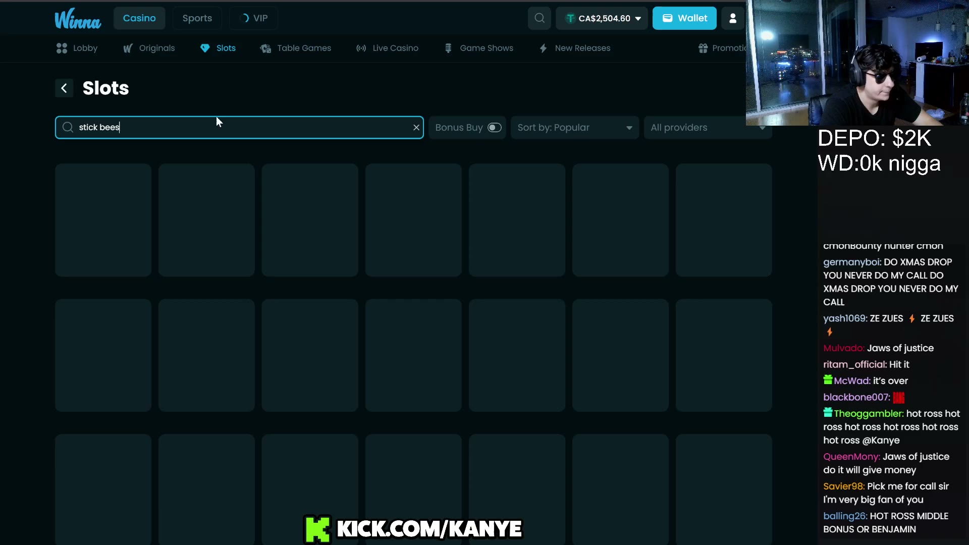
Task: Click chat username QueenMony
Action: point(851,457)
